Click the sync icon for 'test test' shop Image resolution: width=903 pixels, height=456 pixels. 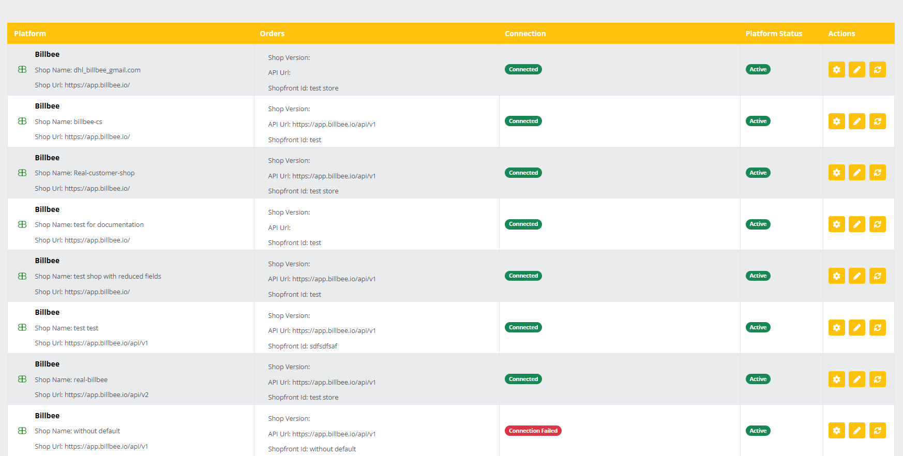(878, 327)
